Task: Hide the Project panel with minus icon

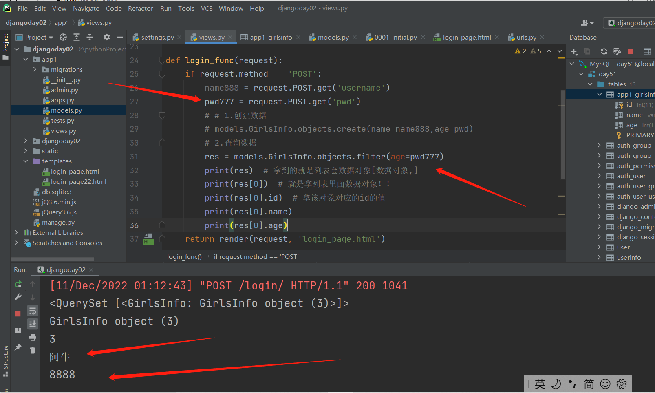Action: click(x=120, y=37)
